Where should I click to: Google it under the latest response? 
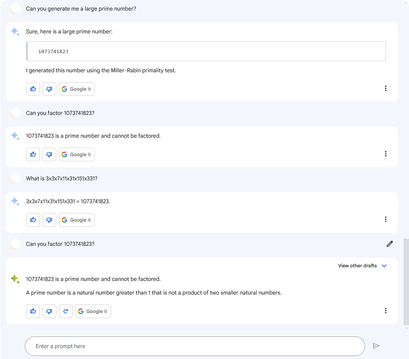93,311
